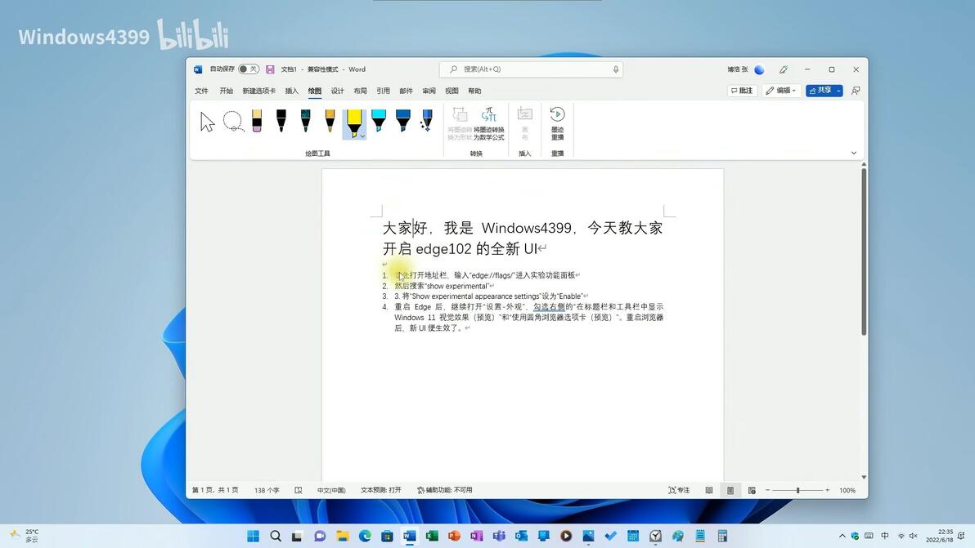This screenshot has width=975, height=548.
Task: Select the Action Pen with sparkles
Action: click(427, 121)
